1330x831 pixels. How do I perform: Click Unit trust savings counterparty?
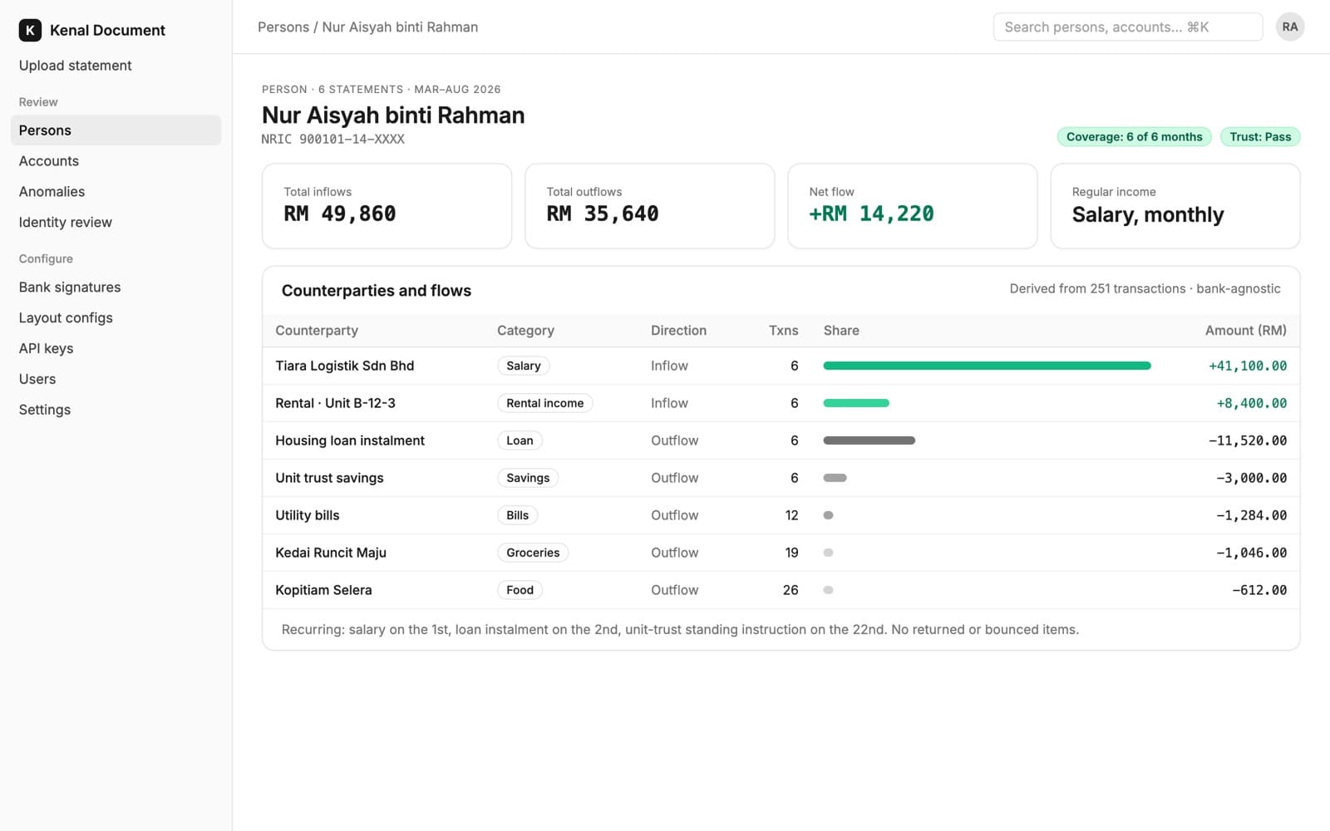point(329,478)
